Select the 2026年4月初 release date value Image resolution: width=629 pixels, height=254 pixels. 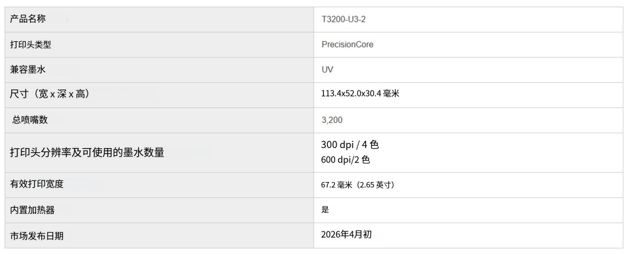(346, 235)
